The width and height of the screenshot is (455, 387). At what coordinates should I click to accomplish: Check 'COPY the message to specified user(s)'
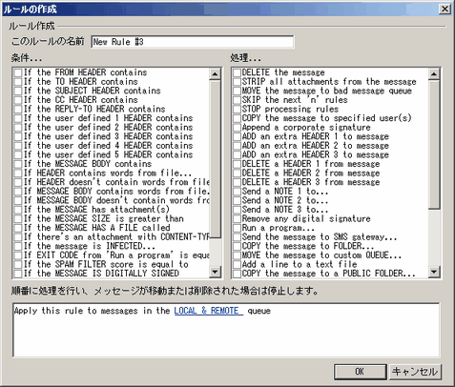[237, 118]
